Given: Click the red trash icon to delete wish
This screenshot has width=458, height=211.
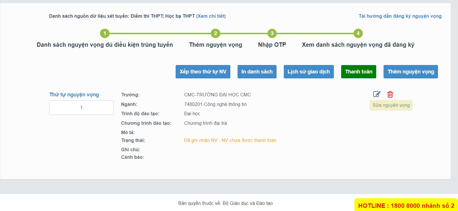Looking at the screenshot, I should (390, 94).
